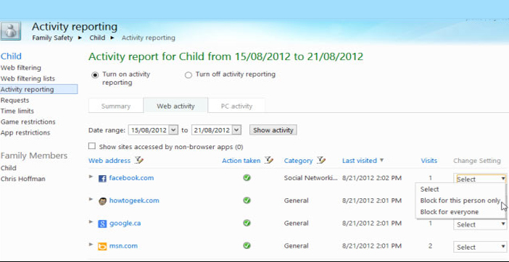
Task: Select Turn on activity reporting
Action: click(95, 75)
